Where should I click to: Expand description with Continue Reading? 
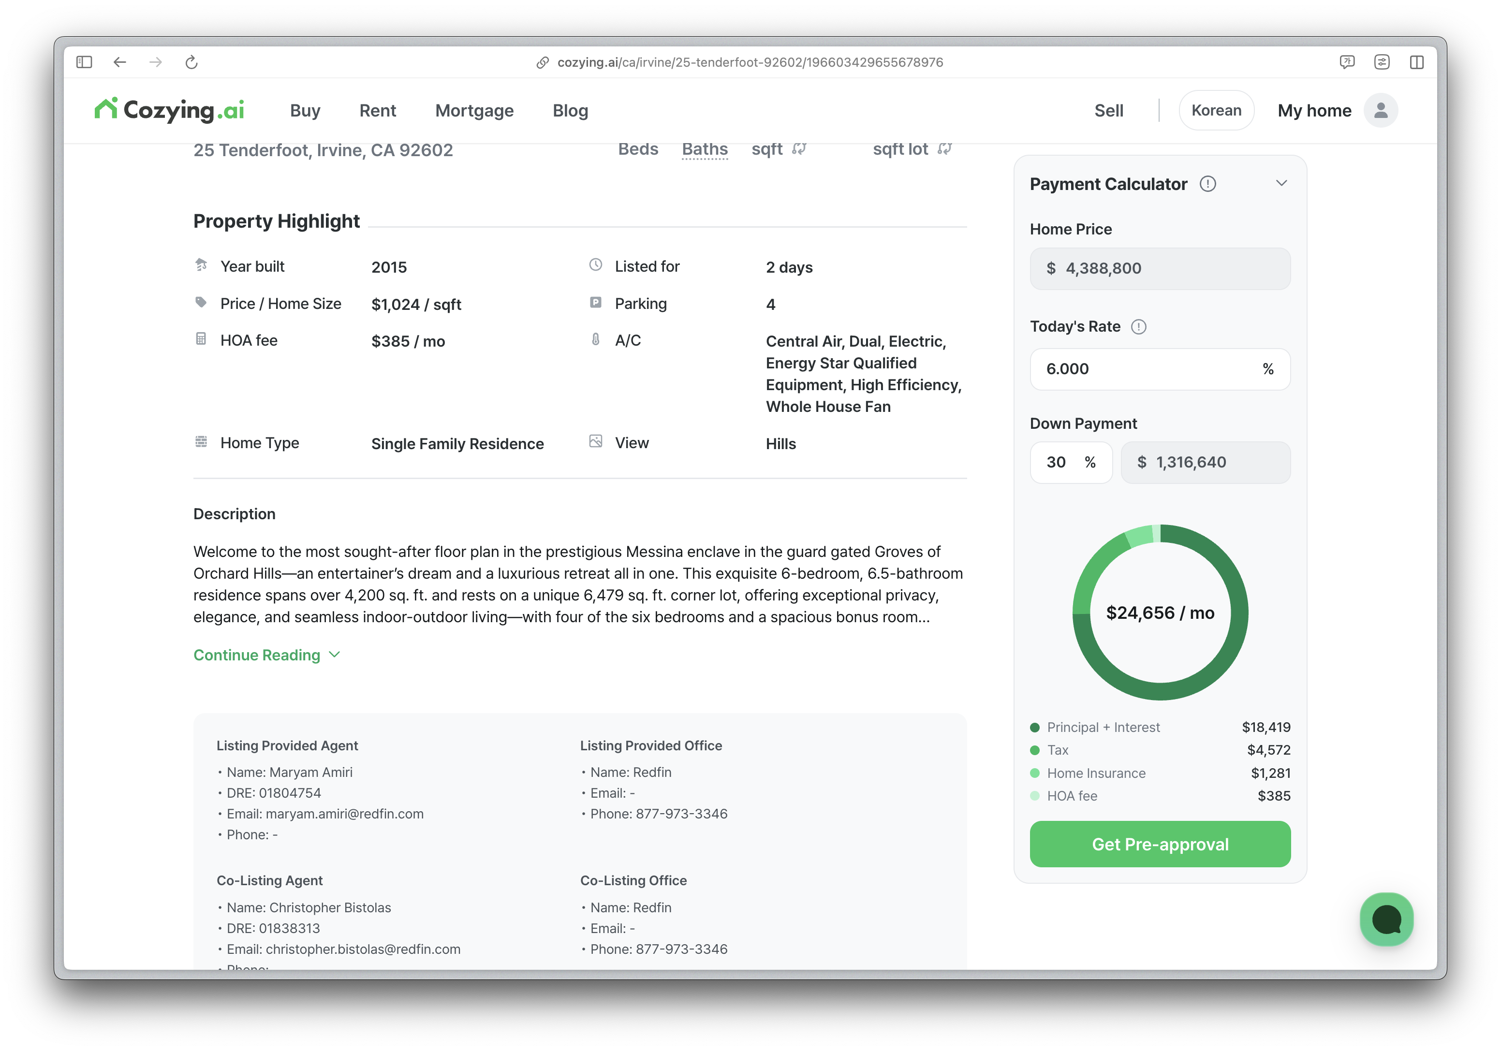tap(267, 655)
